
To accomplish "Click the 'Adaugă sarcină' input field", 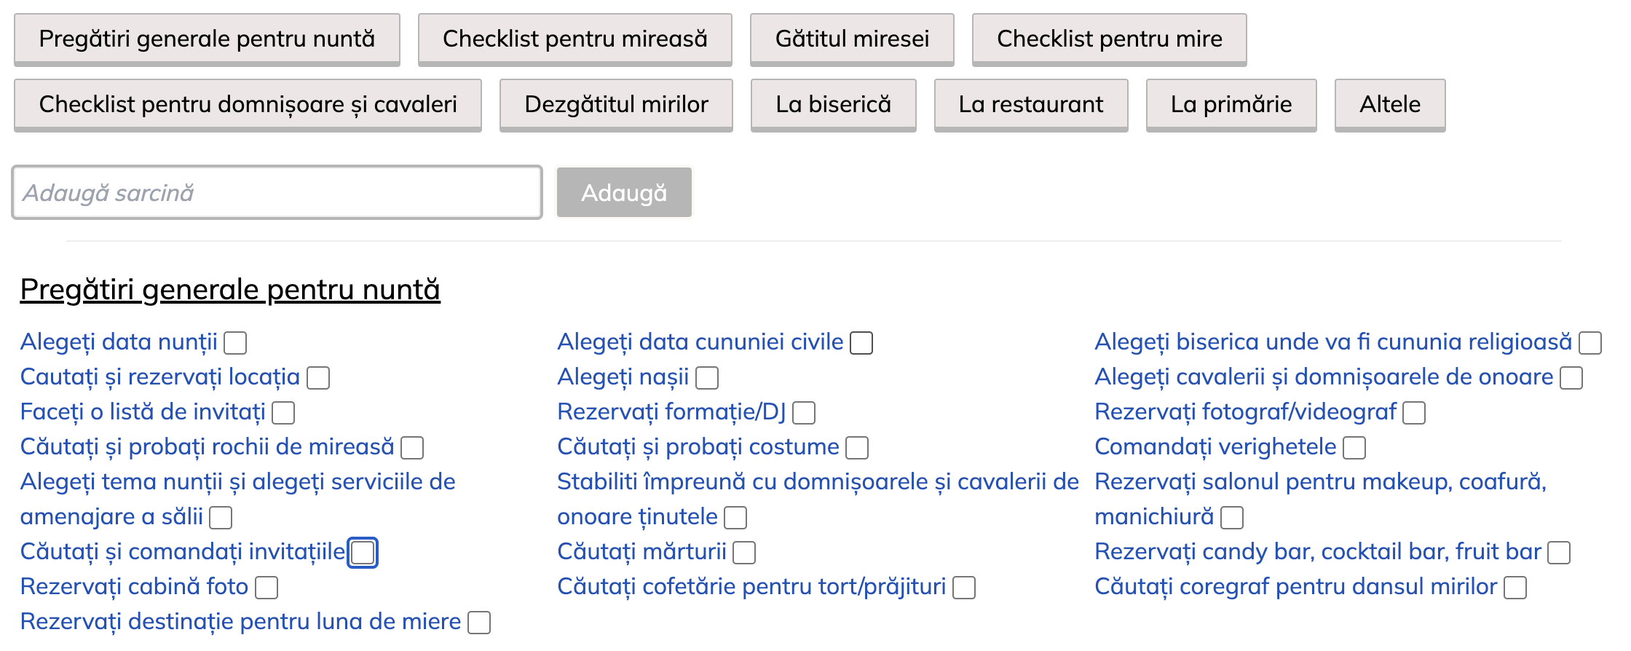I will 277,193.
